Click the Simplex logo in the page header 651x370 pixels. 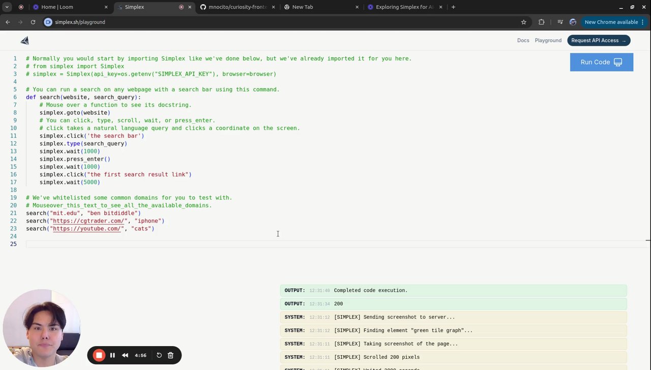(x=25, y=41)
